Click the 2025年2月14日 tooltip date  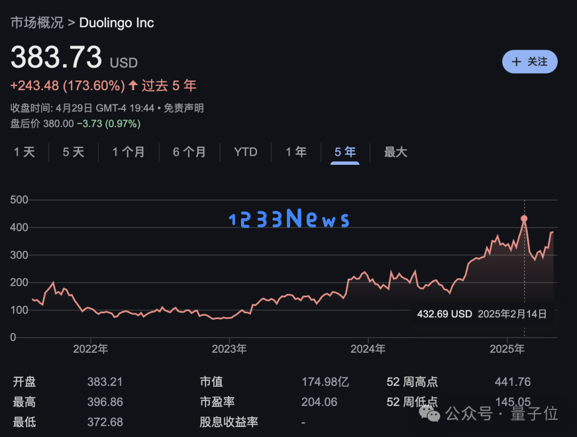(x=512, y=314)
